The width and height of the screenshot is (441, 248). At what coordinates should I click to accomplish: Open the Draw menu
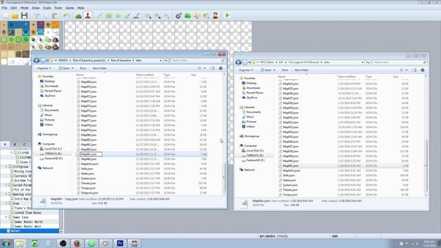(x=36, y=8)
